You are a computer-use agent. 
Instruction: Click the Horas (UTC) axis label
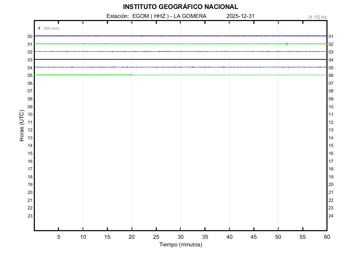(x=22, y=126)
